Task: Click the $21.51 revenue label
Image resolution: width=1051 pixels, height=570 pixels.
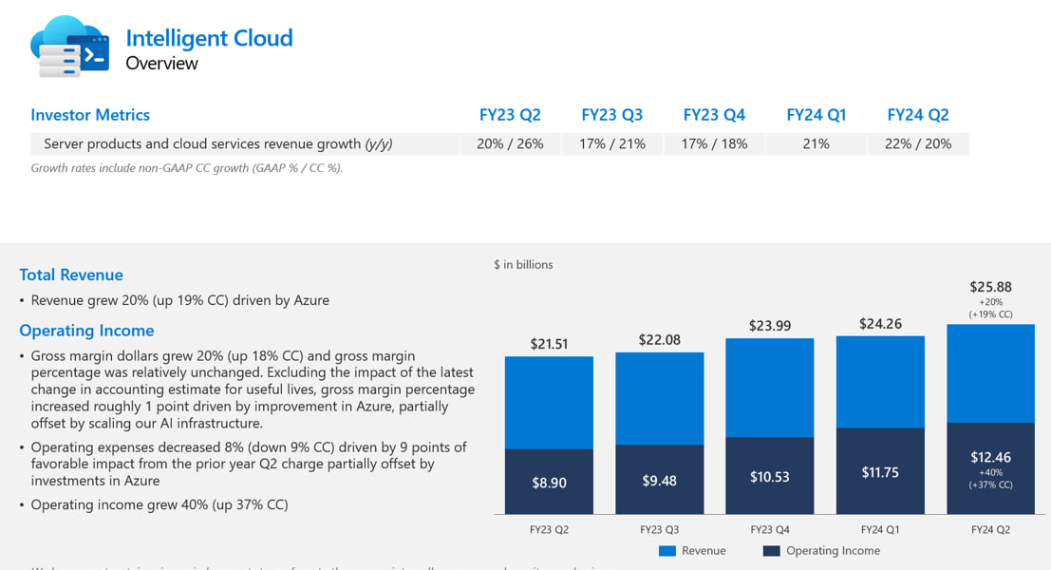Action: pyautogui.click(x=549, y=344)
